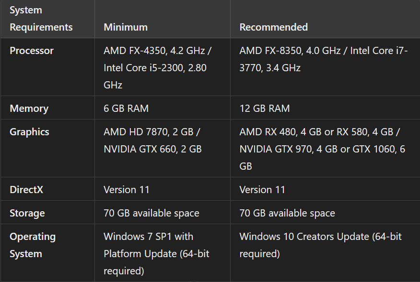Click "70 GB available space" under Minimum
Image resolution: width=420 pixels, height=282 pixels.
coord(152,213)
